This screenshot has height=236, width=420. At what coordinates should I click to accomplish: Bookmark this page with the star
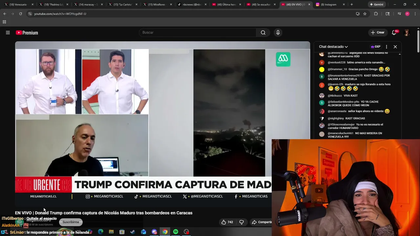365,14
